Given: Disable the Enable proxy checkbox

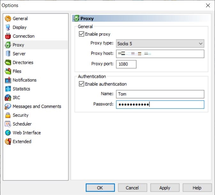Looking at the screenshot, I should (x=81, y=34).
